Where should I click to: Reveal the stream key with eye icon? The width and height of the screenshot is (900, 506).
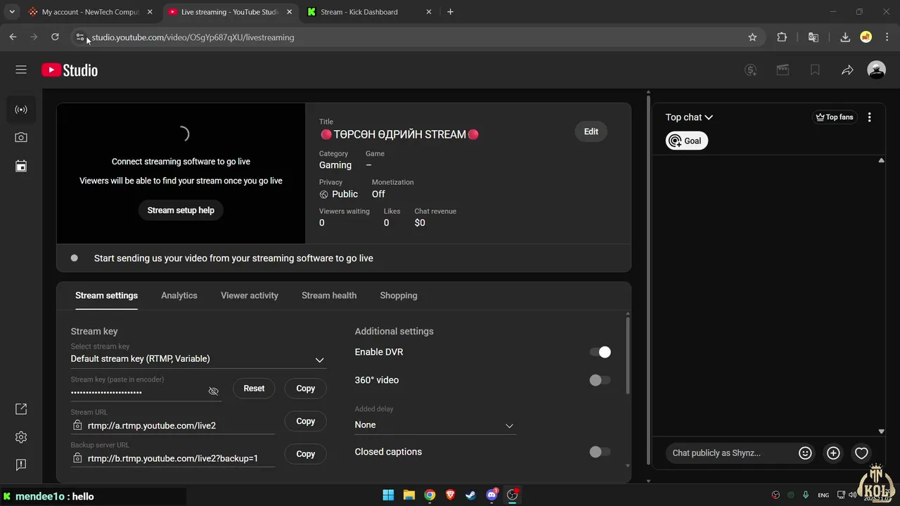214,391
